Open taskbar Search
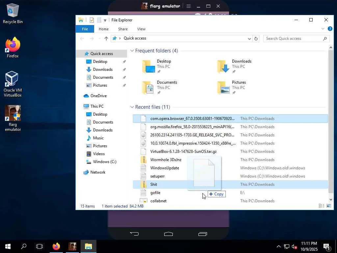This screenshot has width=337, height=253. click(x=24, y=246)
